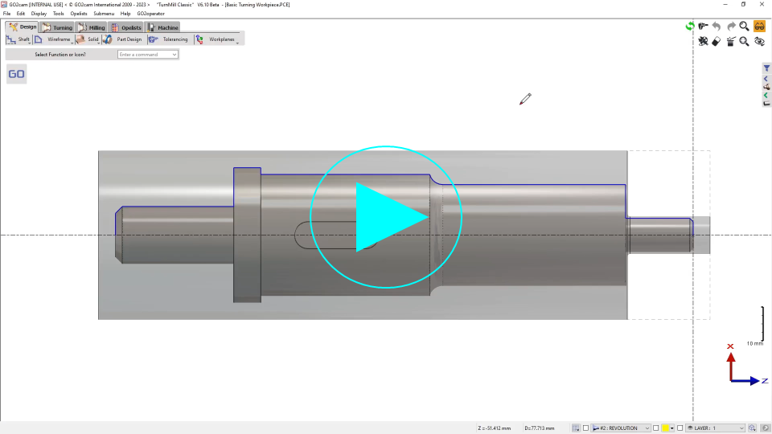
Task: Select the eraser tool icon
Action: click(717, 41)
